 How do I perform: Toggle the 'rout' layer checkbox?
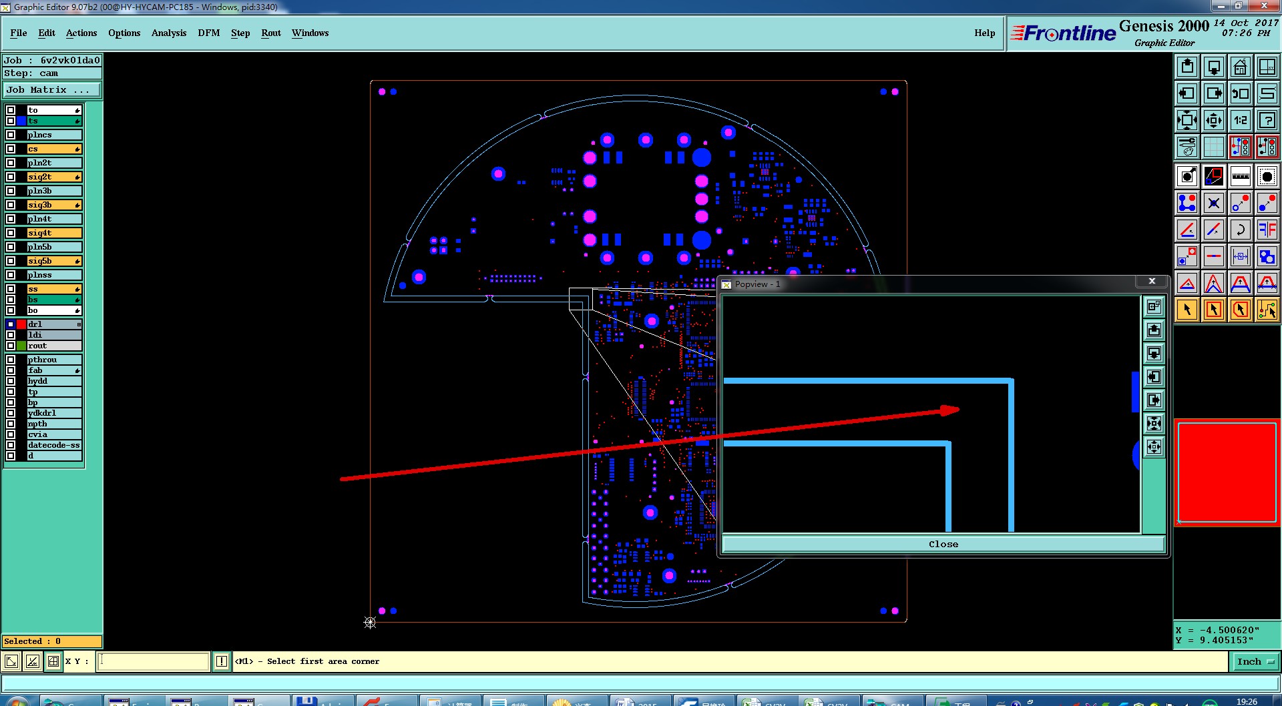tap(11, 346)
